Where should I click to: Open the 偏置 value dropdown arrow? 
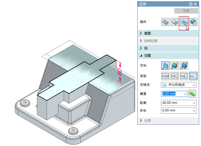coord(185,94)
